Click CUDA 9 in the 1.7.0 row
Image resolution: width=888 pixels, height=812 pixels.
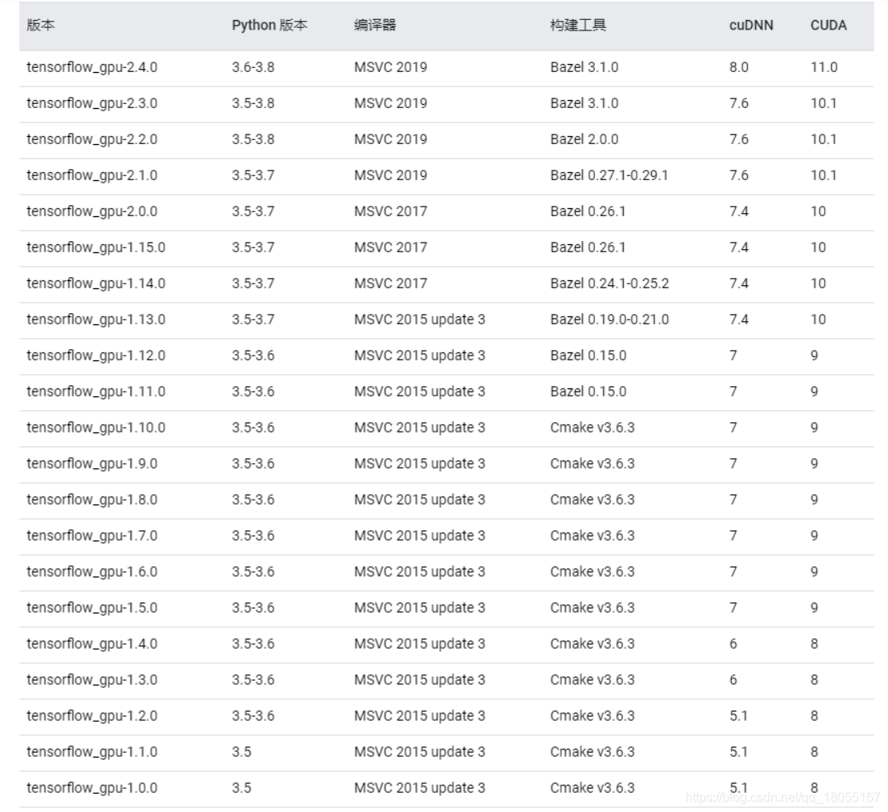(x=814, y=537)
